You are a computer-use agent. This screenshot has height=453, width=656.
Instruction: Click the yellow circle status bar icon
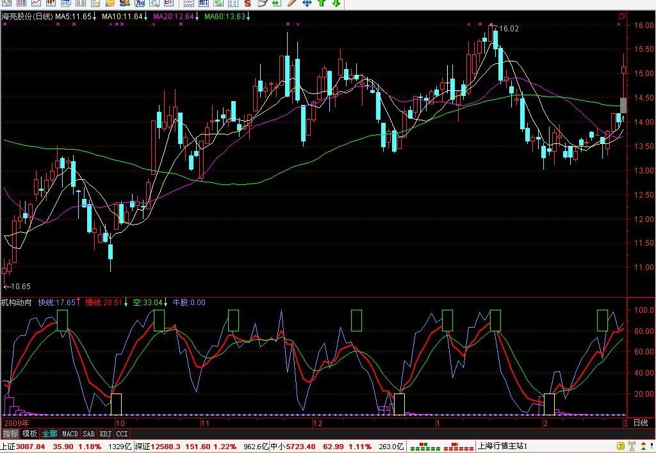click(x=621, y=447)
